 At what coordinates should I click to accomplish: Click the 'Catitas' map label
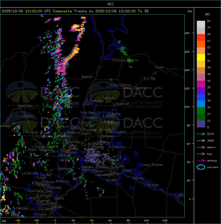click(138, 178)
